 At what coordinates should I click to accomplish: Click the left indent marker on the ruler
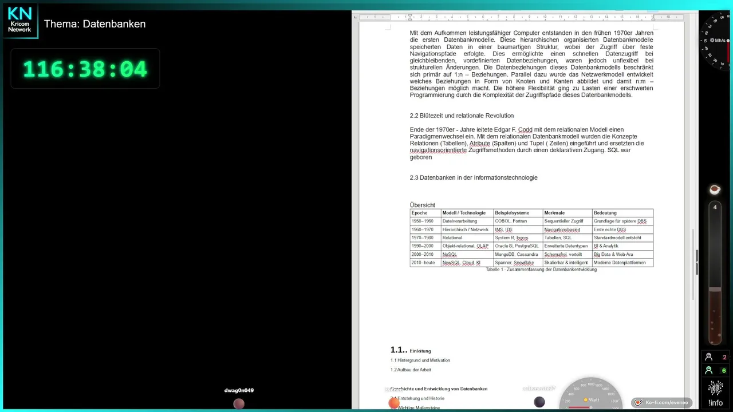coord(410,17)
